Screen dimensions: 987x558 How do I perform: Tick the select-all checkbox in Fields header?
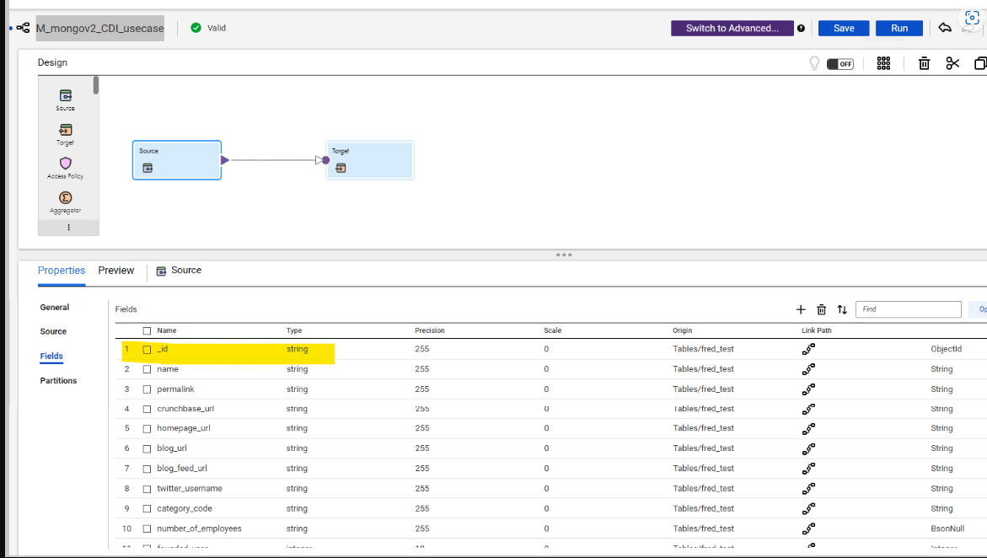(147, 330)
